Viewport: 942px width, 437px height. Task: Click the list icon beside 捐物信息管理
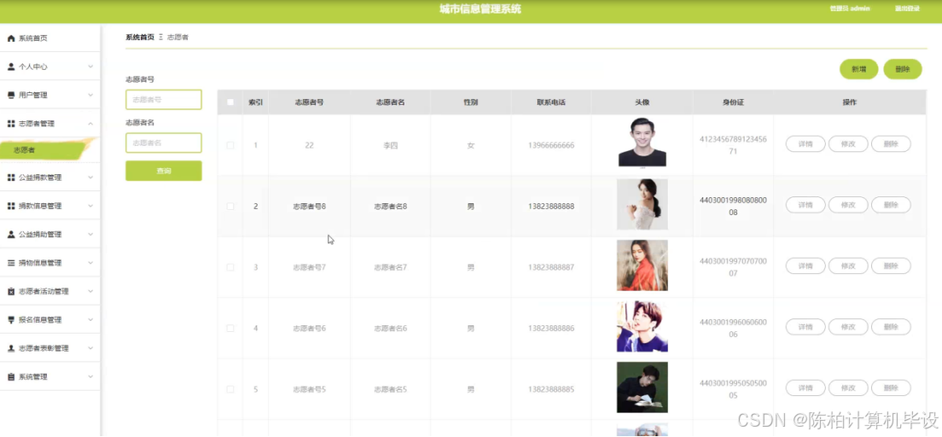(11, 263)
